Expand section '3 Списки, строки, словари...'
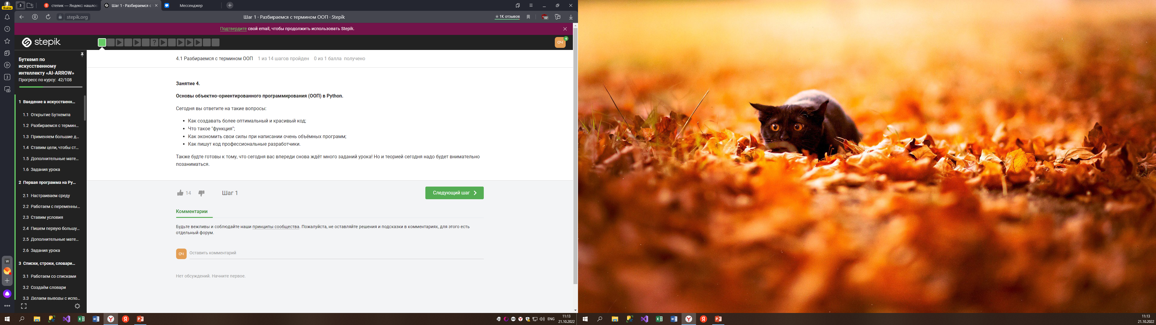Screen dimensions: 1156x325 tap(47, 264)
